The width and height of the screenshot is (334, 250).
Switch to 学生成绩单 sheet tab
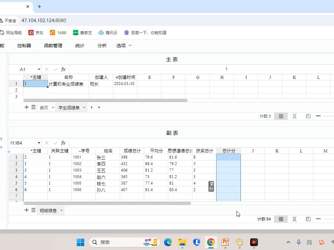(69, 107)
